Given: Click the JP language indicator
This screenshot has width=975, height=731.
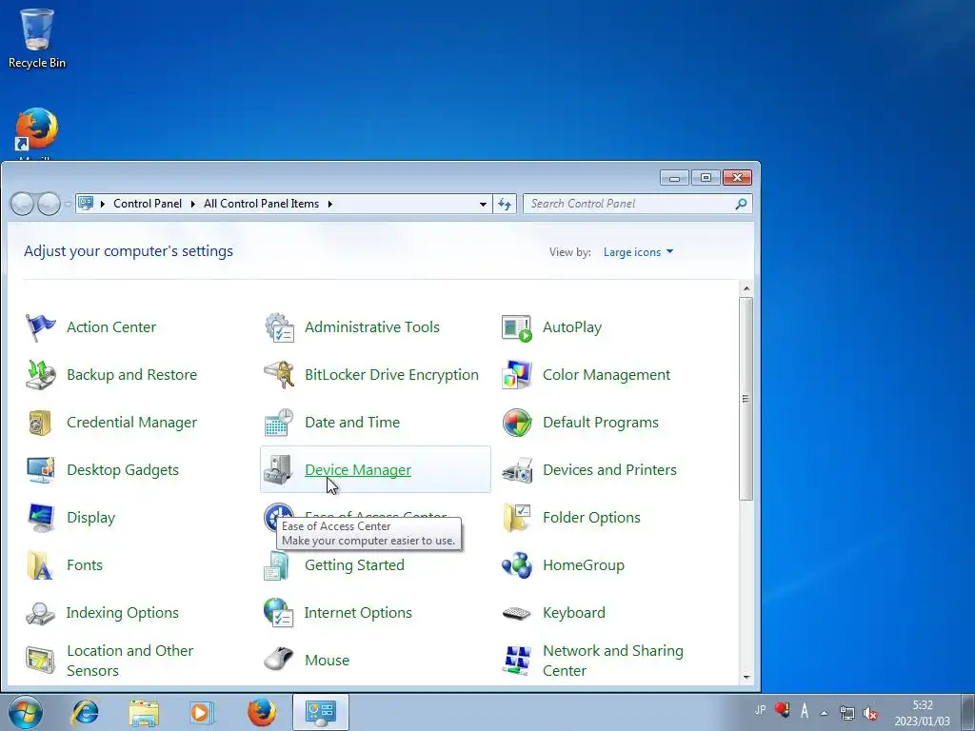Looking at the screenshot, I should (x=760, y=710).
